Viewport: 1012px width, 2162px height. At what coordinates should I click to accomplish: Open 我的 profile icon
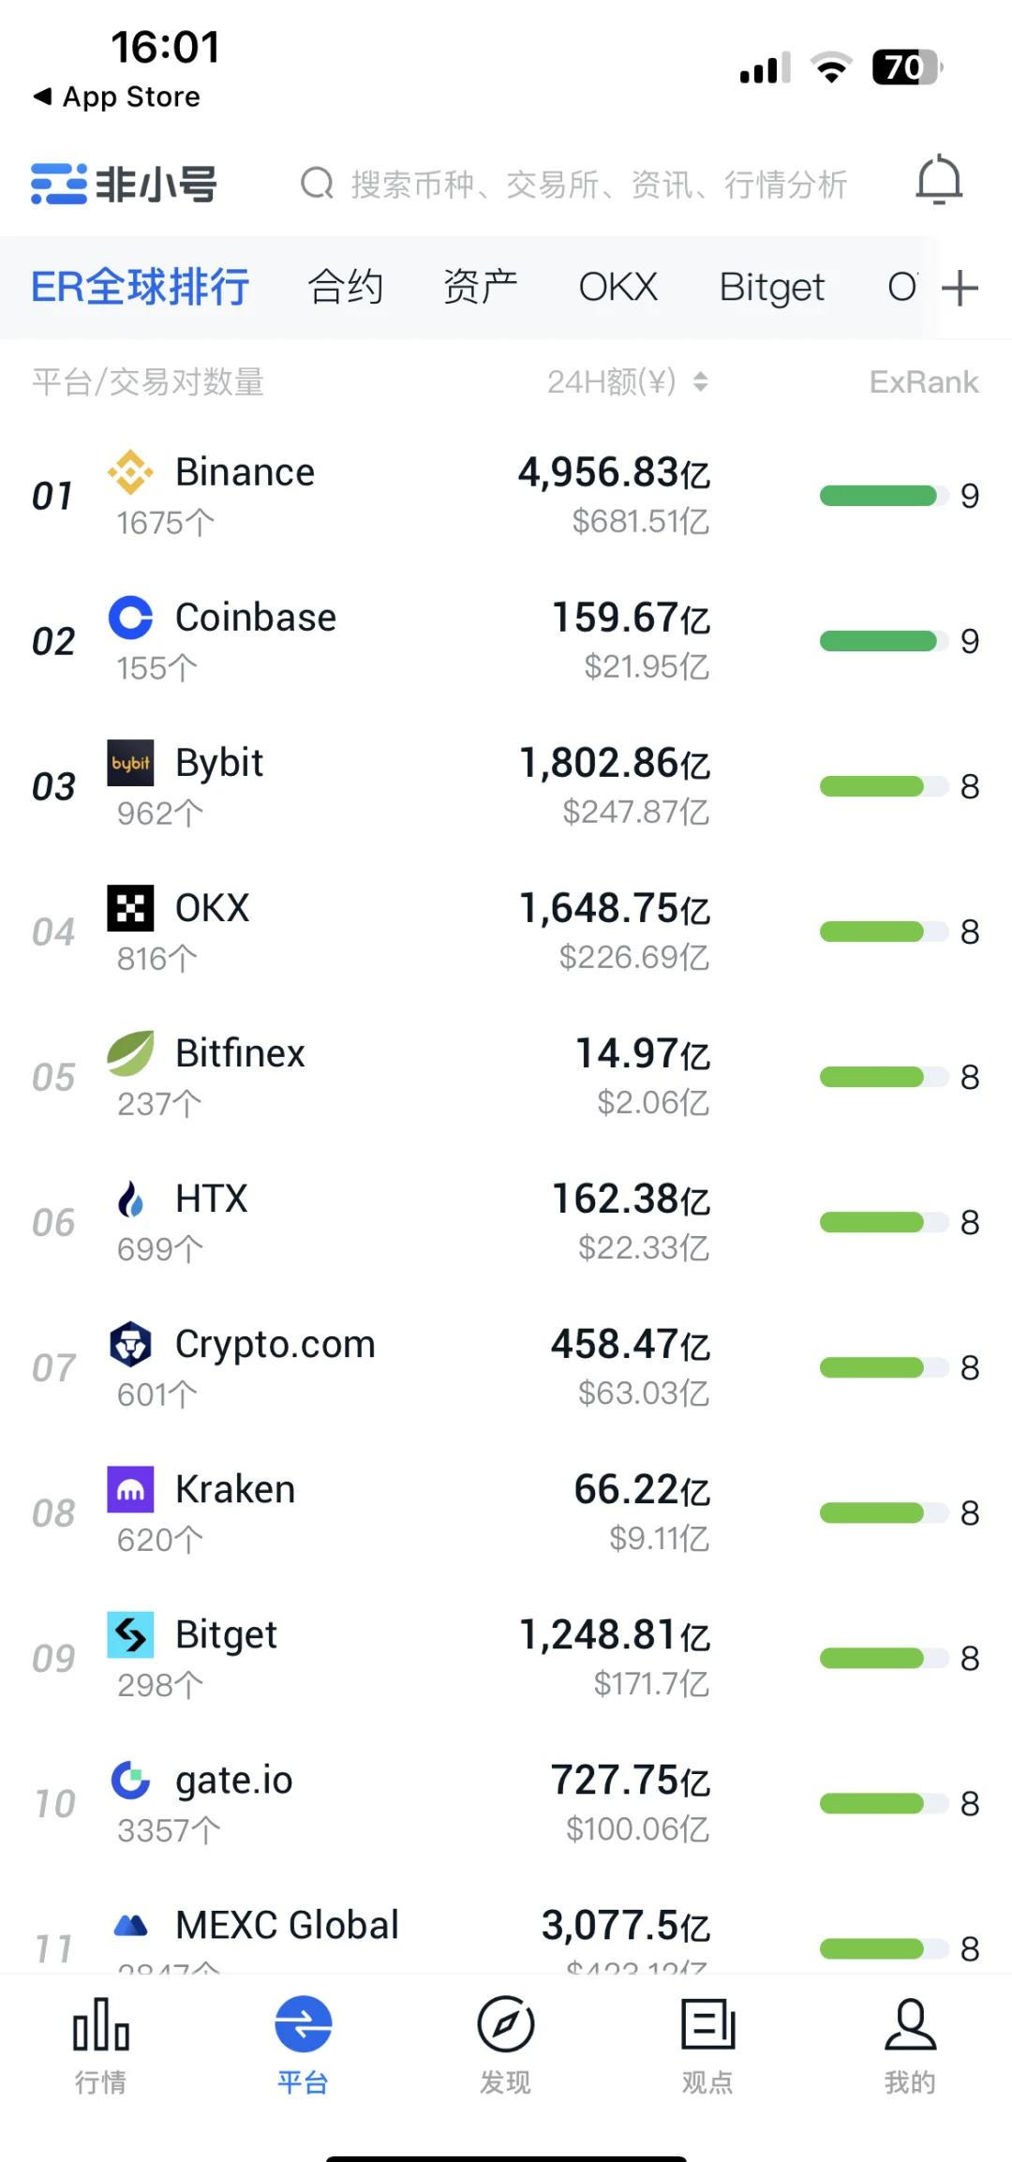[x=910, y=2025]
